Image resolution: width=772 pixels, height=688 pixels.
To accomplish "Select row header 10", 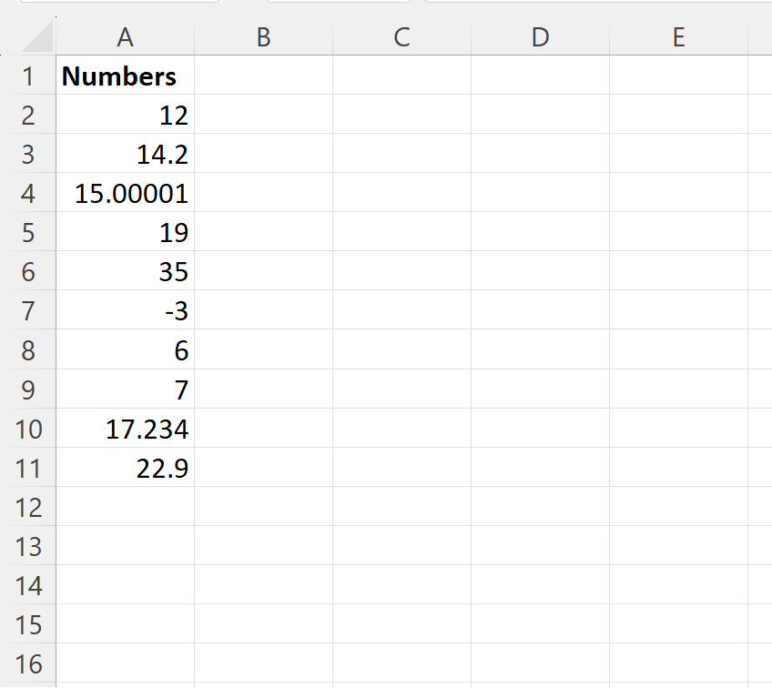I will click(27, 429).
